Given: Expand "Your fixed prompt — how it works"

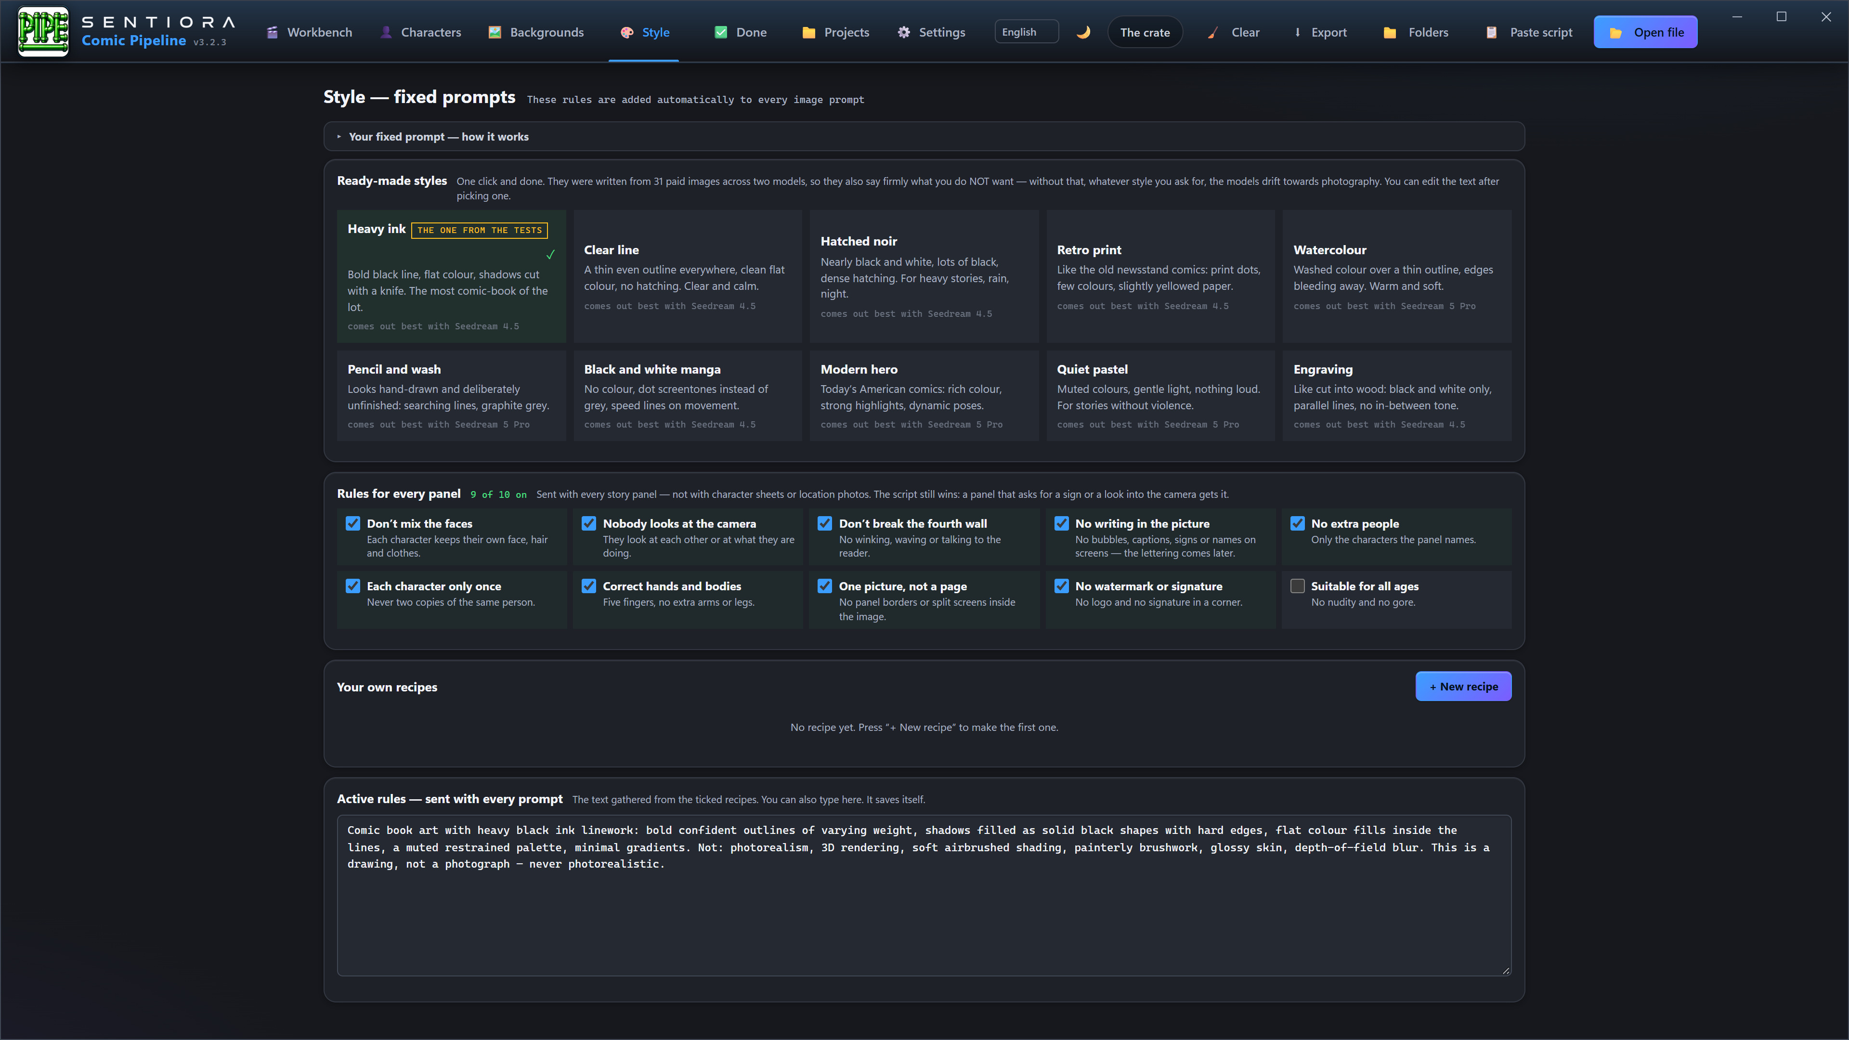Looking at the screenshot, I should pos(924,136).
